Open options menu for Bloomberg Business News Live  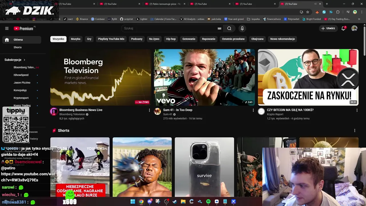(x=149, y=110)
